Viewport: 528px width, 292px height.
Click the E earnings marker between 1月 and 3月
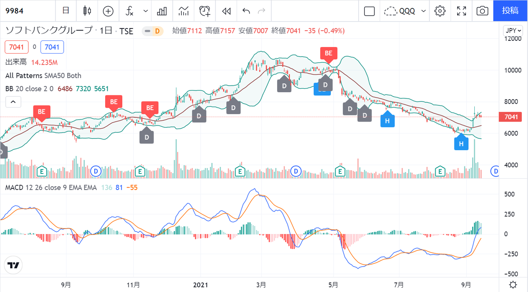click(240, 171)
